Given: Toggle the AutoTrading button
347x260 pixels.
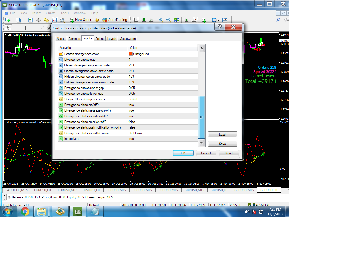Looking at the screenshot, I should pos(115,20).
